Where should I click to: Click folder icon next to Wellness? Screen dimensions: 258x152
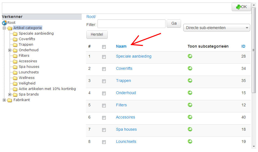(x=15, y=78)
